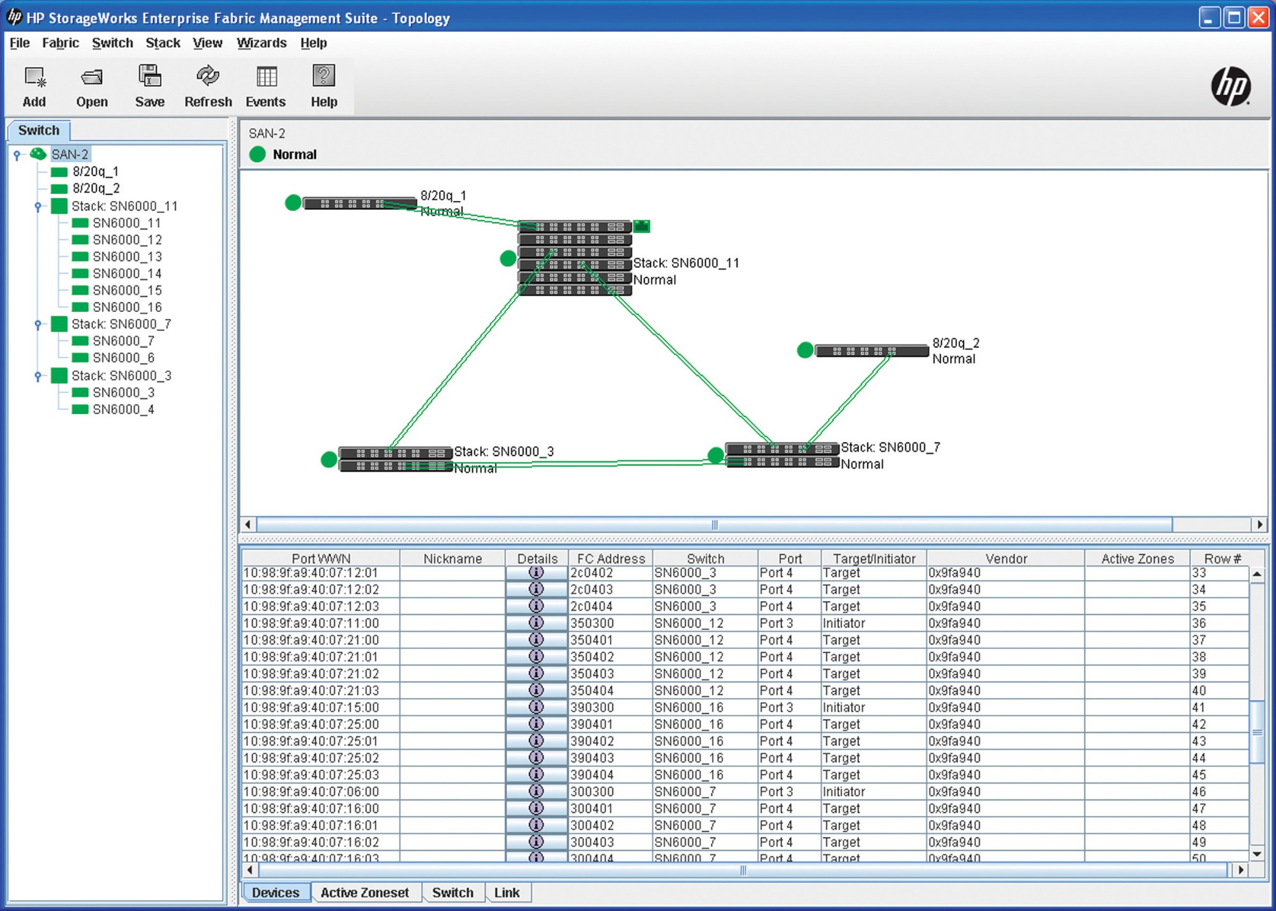Click the Save toolbar icon
Viewport: 1276px width, 911px height.
point(150,77)
